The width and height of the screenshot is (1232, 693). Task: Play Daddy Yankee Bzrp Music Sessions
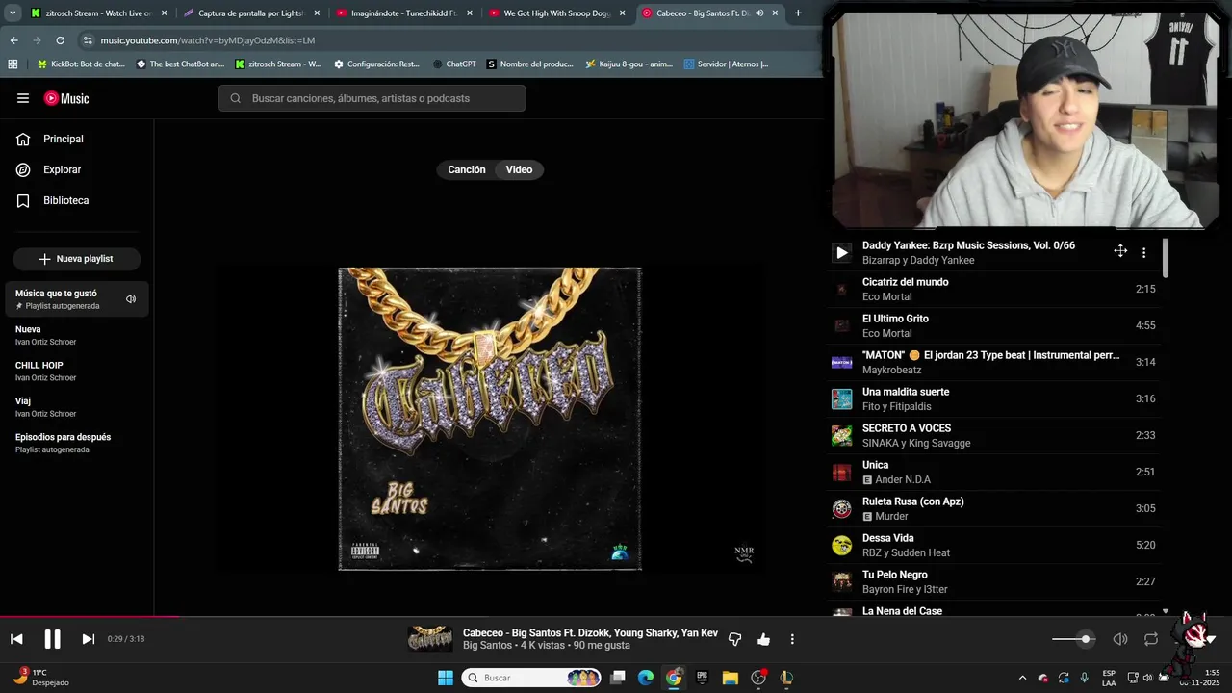(841, 253)
